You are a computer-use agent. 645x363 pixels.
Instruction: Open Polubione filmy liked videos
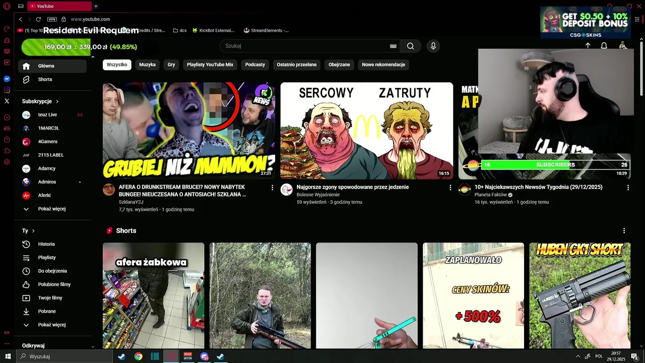[53, 284]
